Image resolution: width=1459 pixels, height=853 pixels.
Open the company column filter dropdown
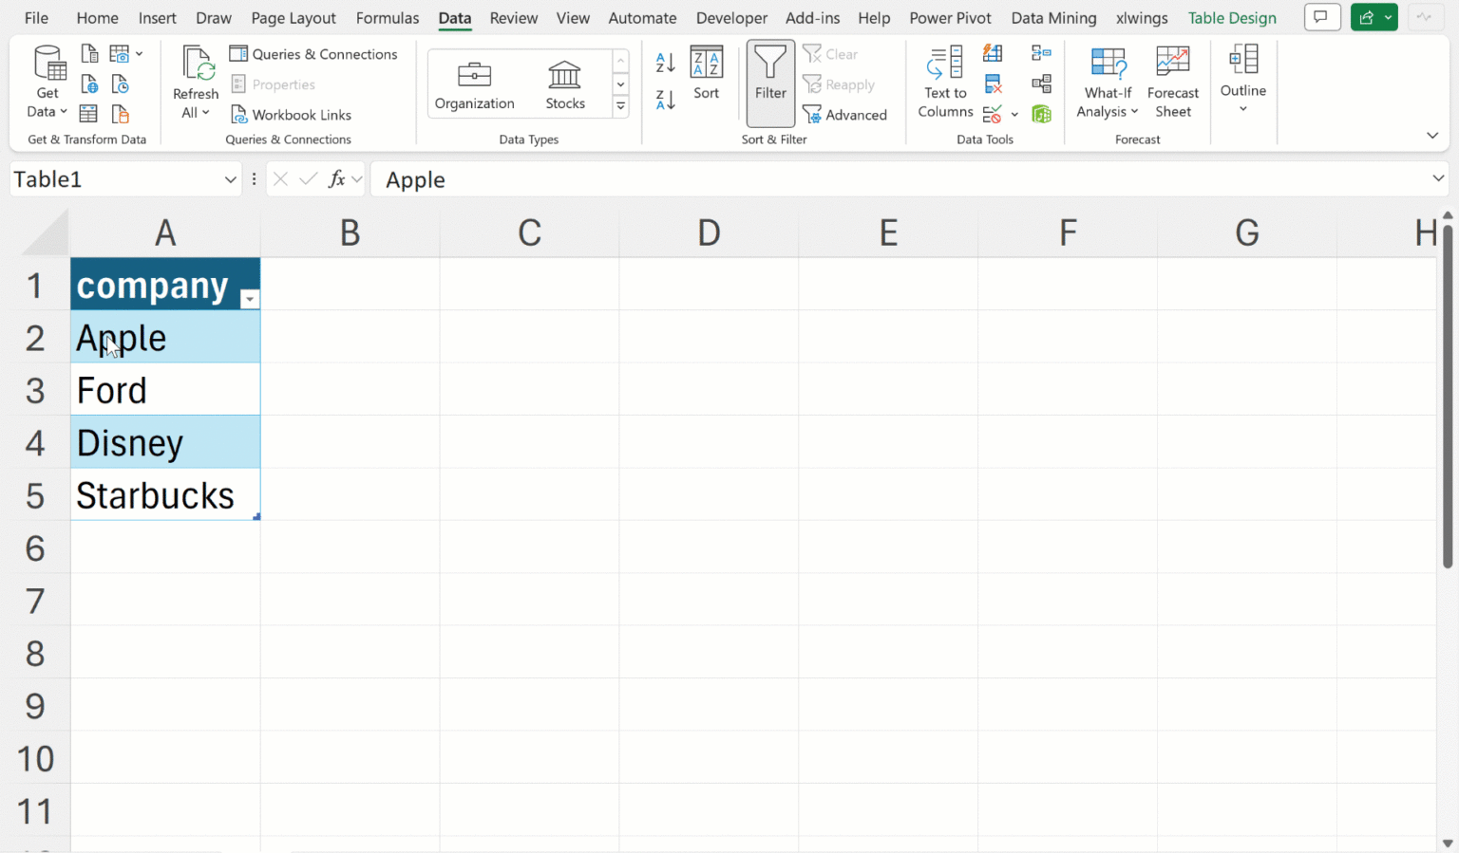pyautogui.click(x=249, y=299)
